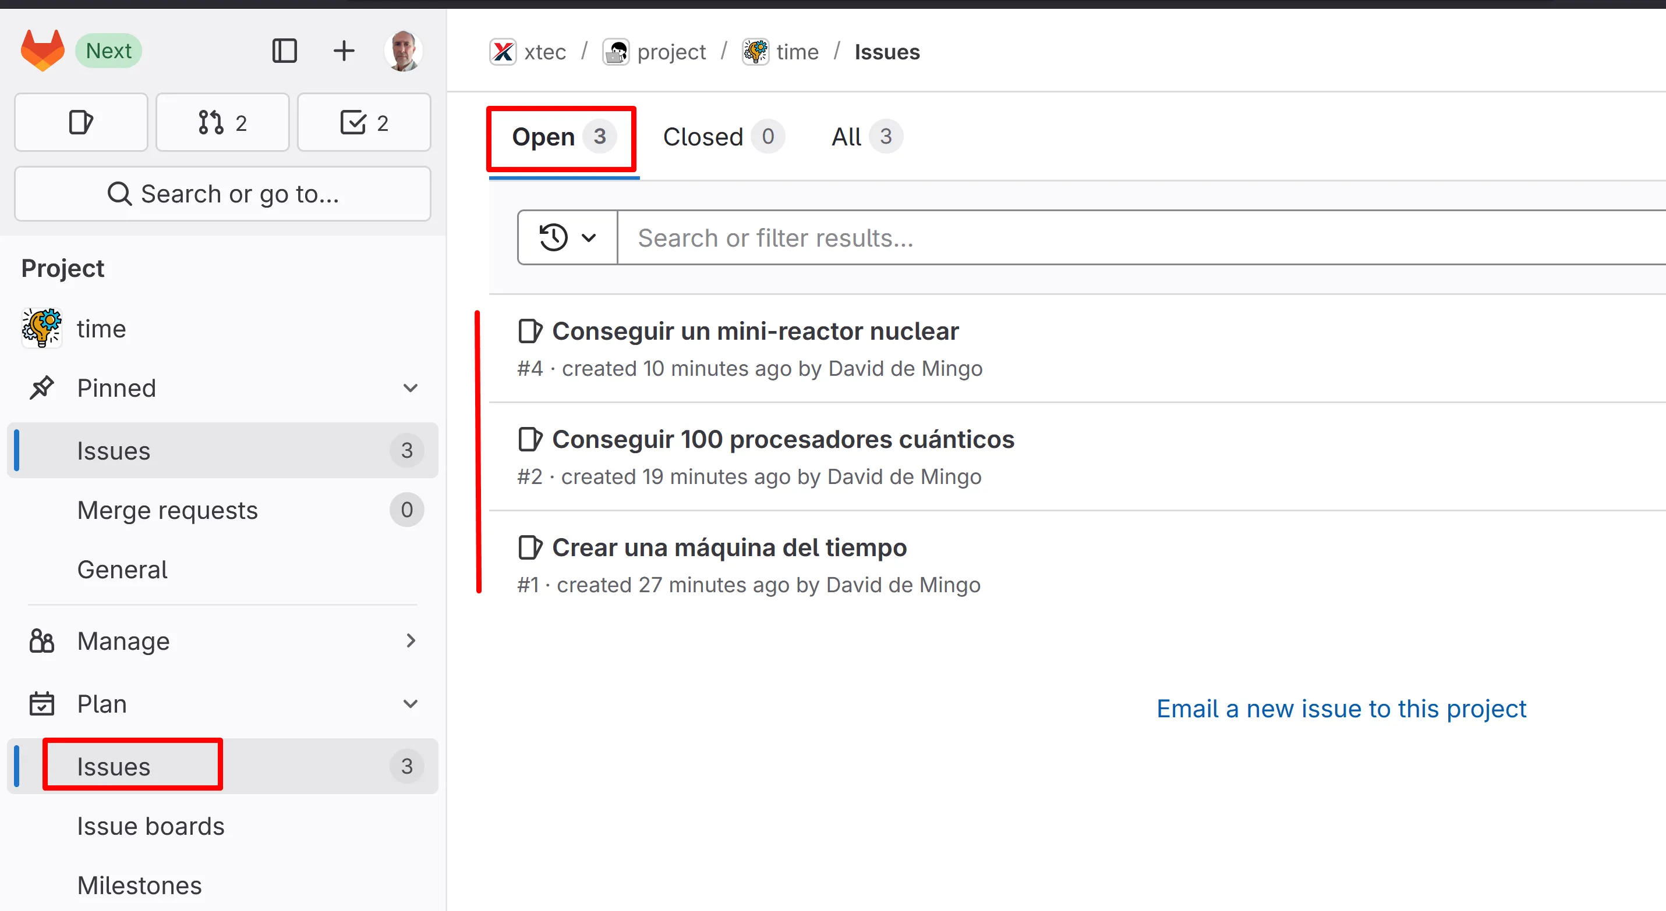1666x911 pixels.
Task: Open the to-do list counter icon
Action: pyautogui.click(x=363, y=122)
